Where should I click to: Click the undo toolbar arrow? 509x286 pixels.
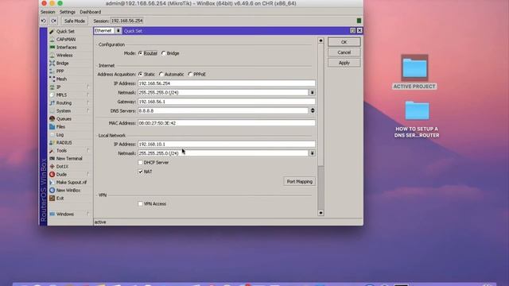click(44, 21)
